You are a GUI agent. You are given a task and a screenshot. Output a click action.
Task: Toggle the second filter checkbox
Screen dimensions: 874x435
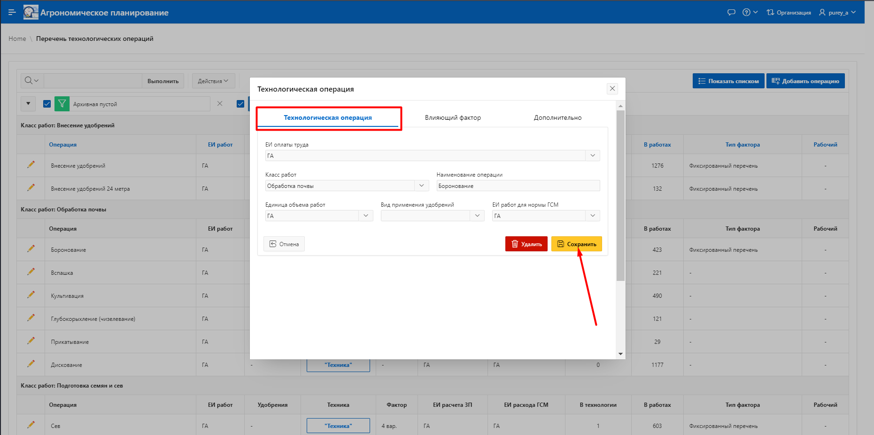tap(240, 104)
